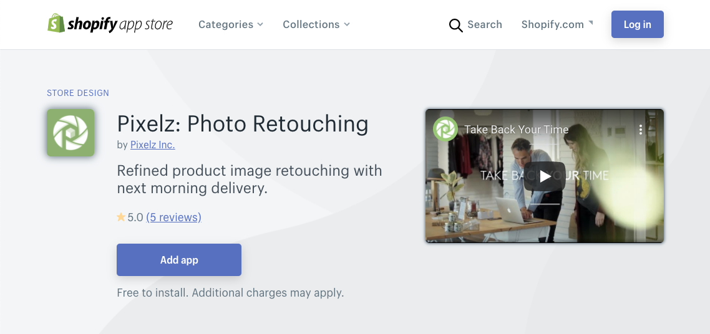Click the video title Take Back Your Time
Image resolution: width=710 pixels, height=334 pixels.
(517, 130)
